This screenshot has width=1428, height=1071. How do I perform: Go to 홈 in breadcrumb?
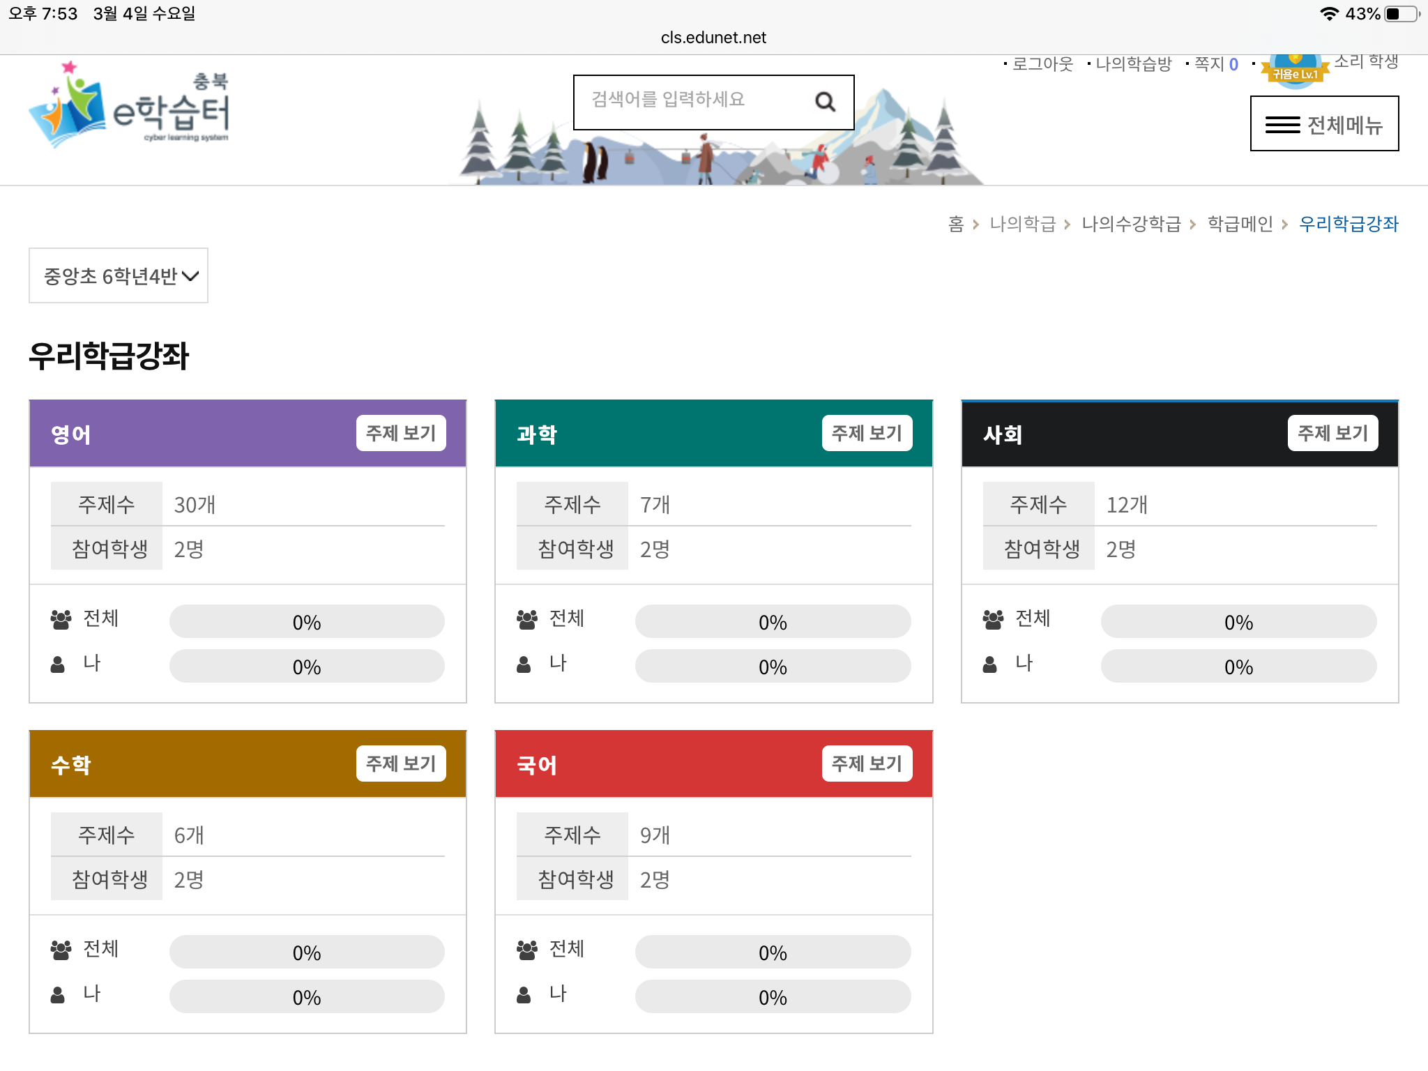pyautogui.click(x=955, y=224)
